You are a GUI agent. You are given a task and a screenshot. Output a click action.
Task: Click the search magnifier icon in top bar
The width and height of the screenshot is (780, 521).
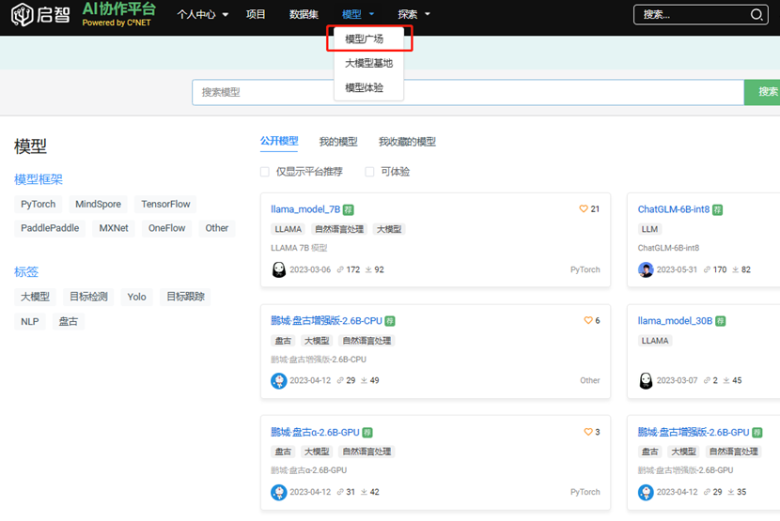coord(757,15)
